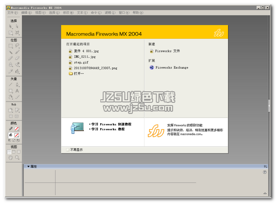Select the Pen tool
The image size is (276, 203).
click(17, 85)
